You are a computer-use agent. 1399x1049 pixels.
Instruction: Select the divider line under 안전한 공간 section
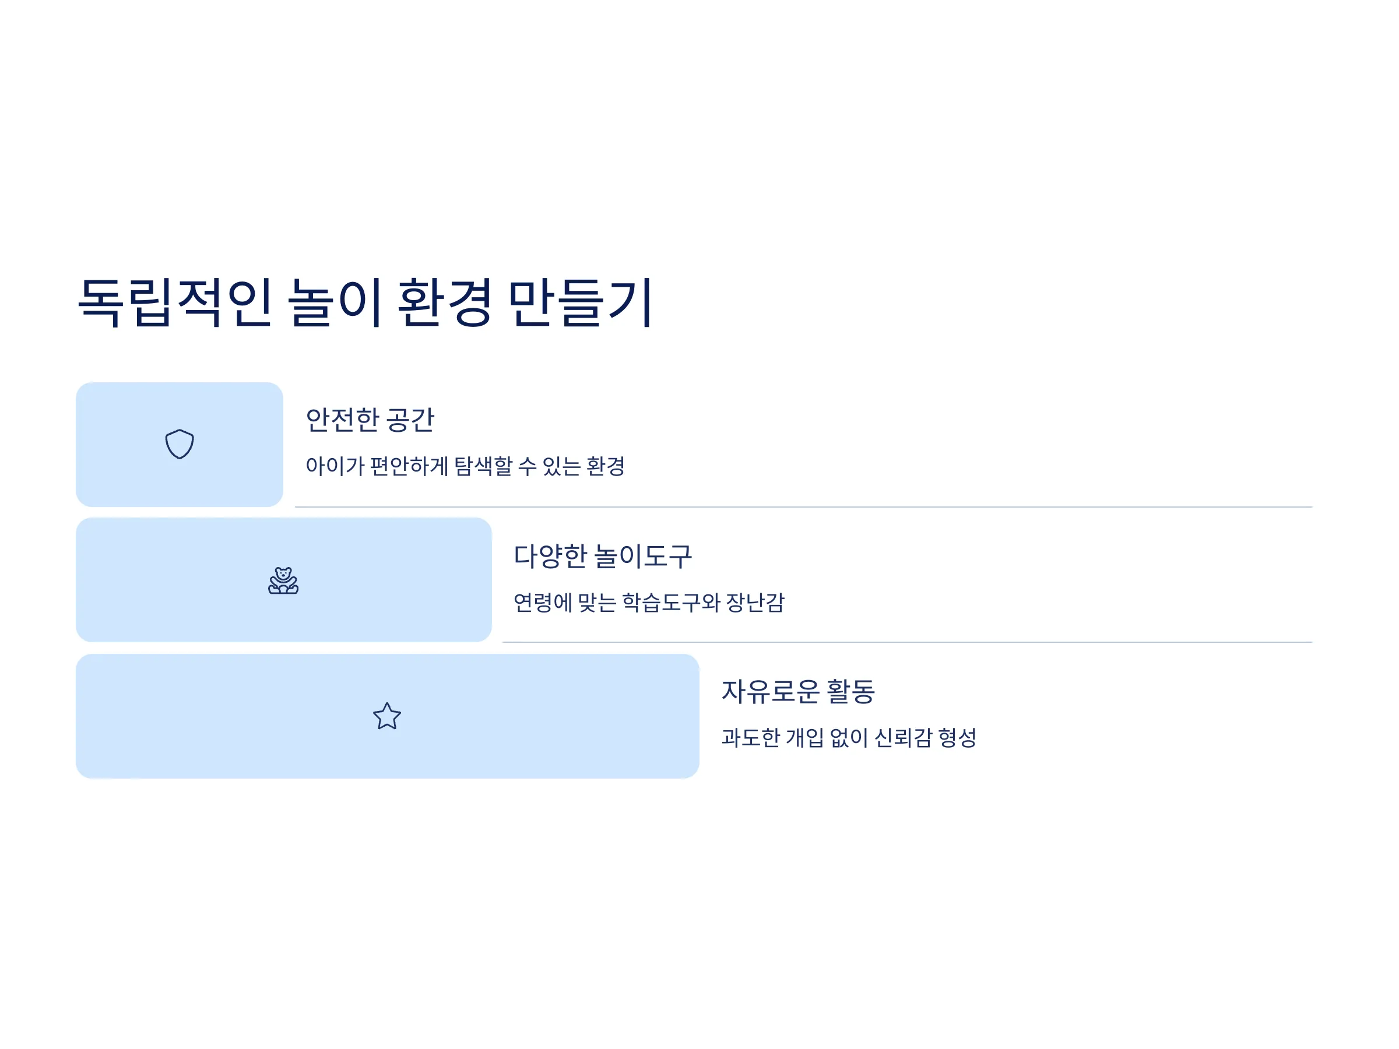point(803,507)
